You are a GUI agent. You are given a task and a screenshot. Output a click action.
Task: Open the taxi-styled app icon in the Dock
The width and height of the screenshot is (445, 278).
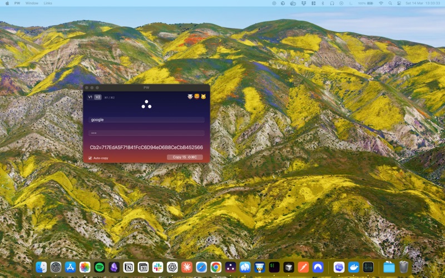pyautogui.click(x=259, y=267)
